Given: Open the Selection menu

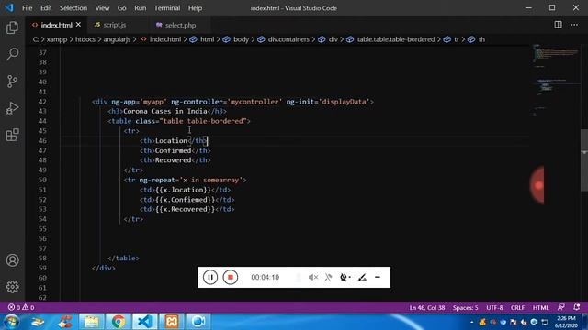Looking at the screenshot, I should click(73, 8).
